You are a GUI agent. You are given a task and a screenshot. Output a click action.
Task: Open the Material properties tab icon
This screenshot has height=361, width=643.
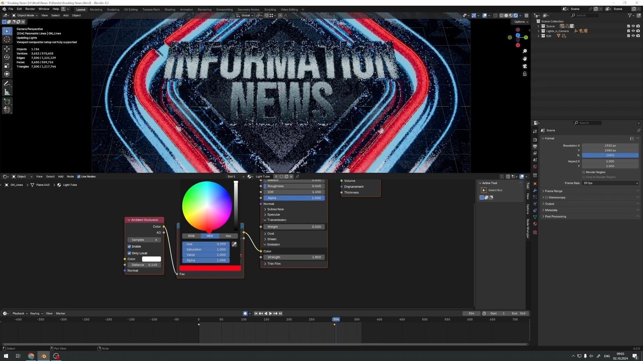point(535,224)
